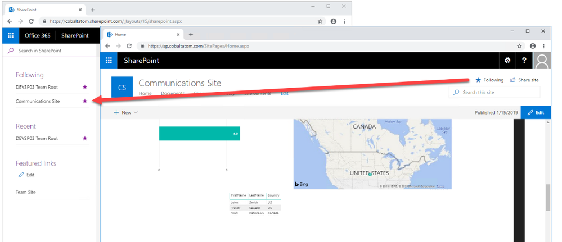Open Chrome menu dots in front window
Viewport: 562px width, 242px height.
point(544,46)
